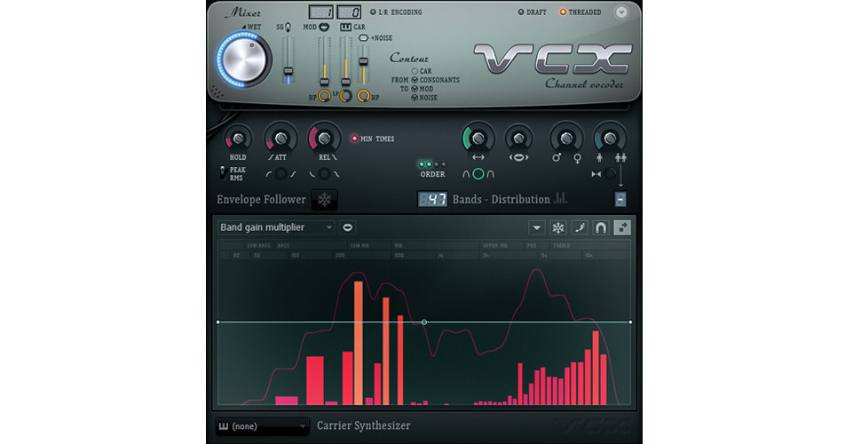845x444 pixels.
Task: Click the bandwidth curve green ring knob
Action: tap(478, 174)
